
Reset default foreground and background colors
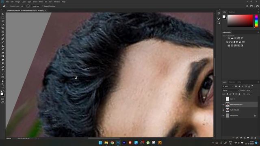click(x=1, y=91)
